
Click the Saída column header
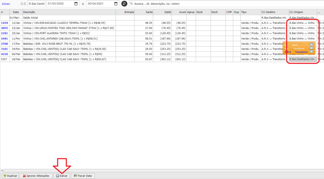[144, 12]
